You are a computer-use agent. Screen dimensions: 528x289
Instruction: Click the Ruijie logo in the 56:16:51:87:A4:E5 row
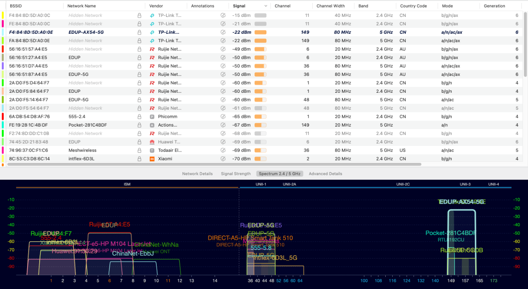click(x=152, y=75)
